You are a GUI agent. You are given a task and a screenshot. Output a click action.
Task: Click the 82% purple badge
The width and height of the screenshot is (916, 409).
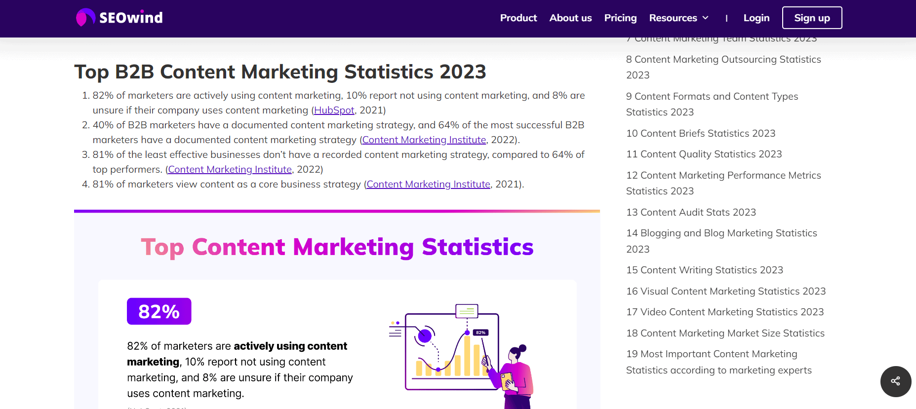pyautogui.click(x=159, y=311)
